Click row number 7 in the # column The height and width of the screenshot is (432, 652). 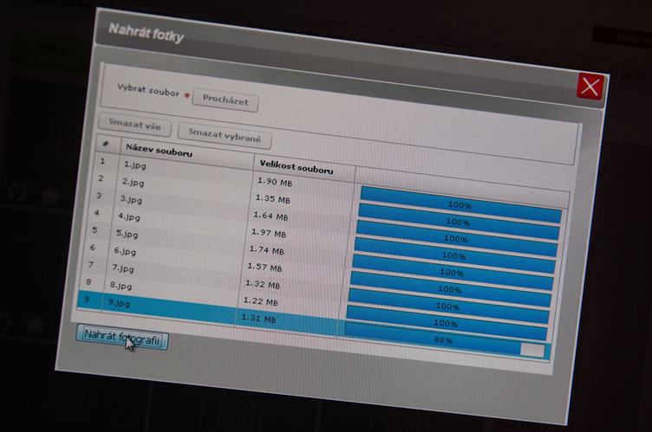point(91,264)
